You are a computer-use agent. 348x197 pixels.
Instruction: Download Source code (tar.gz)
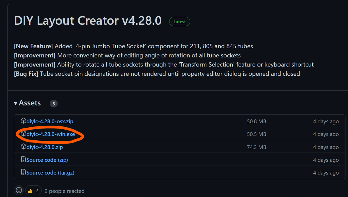point(50,173)
